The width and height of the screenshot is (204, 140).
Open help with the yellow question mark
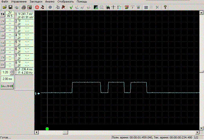165,7
